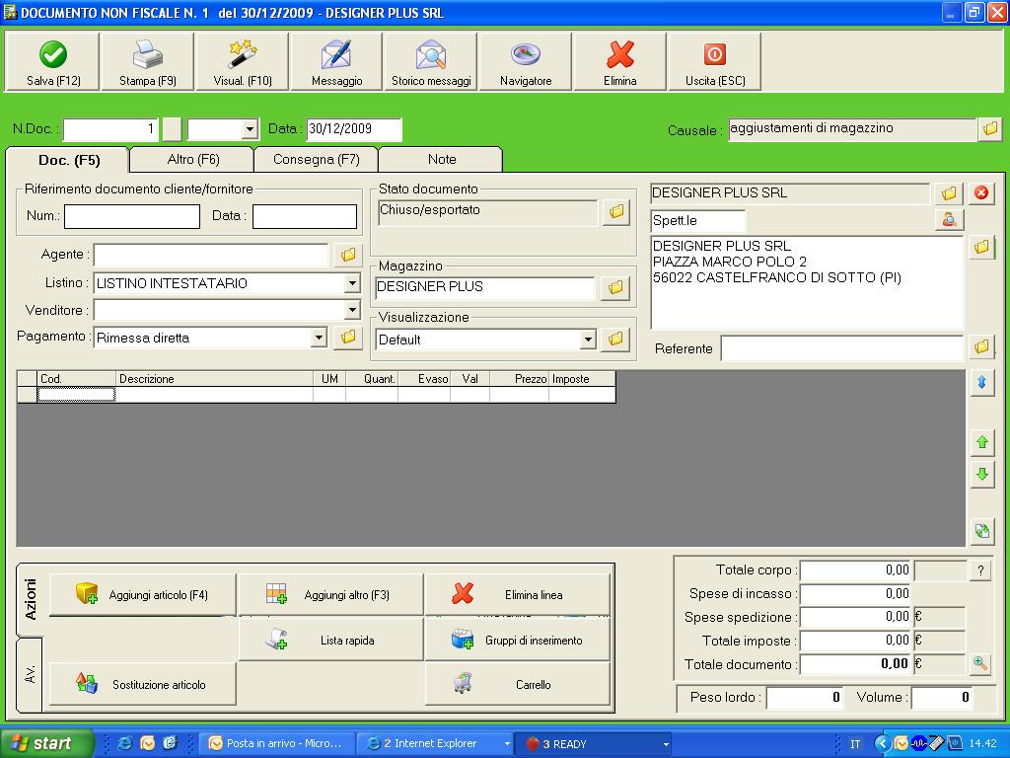Move line up with green arrow
This screenshot has width=1010, height=758.
pyautogui.click(x=981, y=442)
